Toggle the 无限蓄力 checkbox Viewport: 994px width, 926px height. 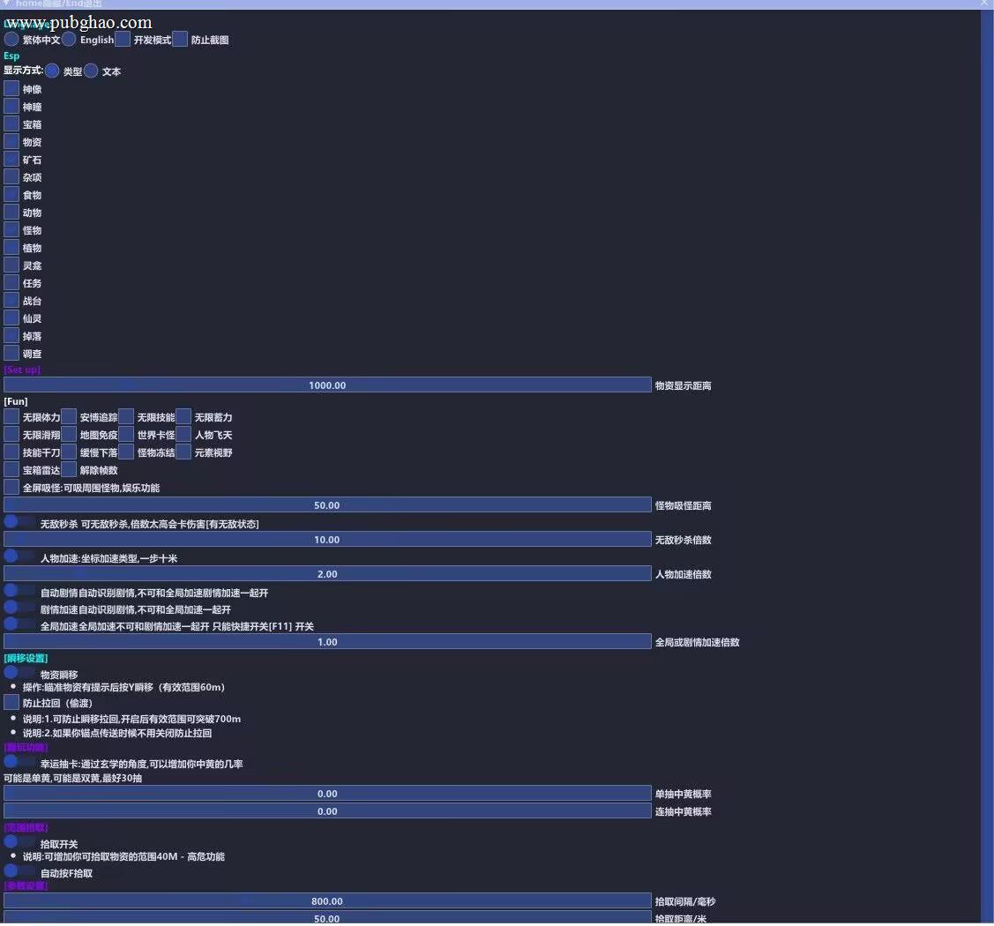tap(183, 417)
